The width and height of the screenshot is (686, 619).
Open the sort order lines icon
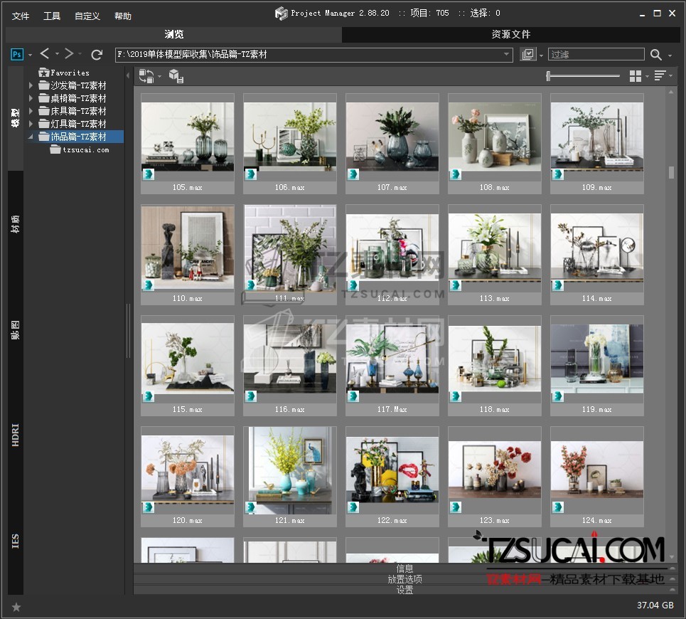tap(660, 76)
